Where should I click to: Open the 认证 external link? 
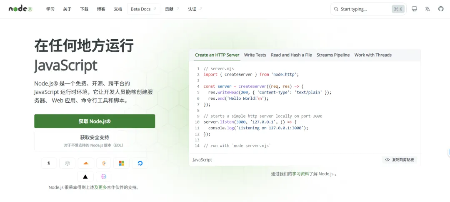click(x=195, y=9)
